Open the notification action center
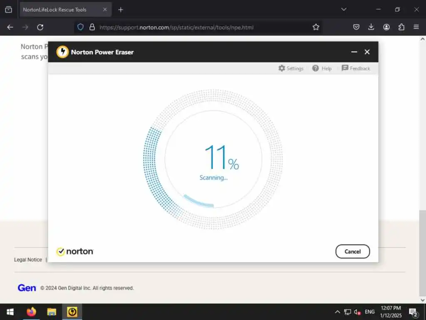 [413, 312]
